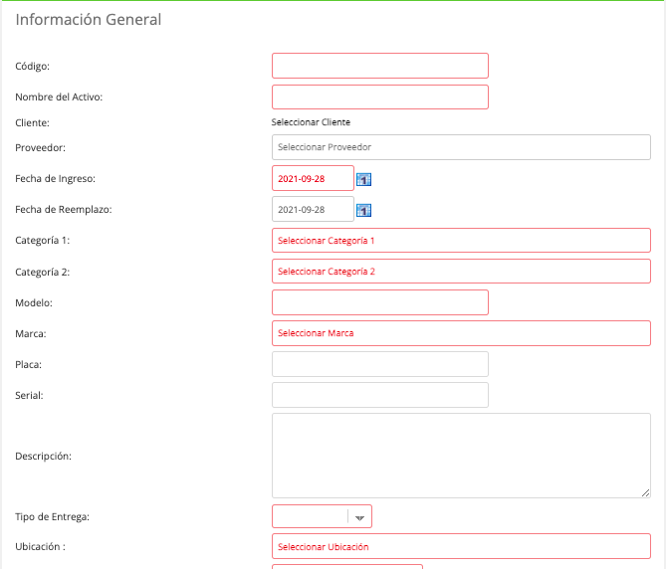Screen dimensions: 666x569
Task: Open the Seleccionar Ubicación selector
Action: point(461,546)
